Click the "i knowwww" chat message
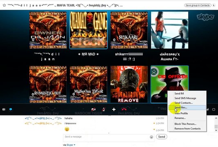The height and width of the screenshot is (147, 218). click(x=70, y=123)
